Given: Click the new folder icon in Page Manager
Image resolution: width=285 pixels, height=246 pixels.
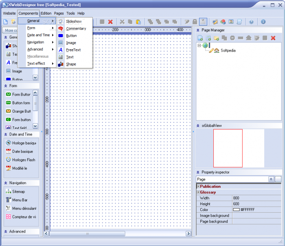Looking at the screenshot, I should [x=216, y=38].
